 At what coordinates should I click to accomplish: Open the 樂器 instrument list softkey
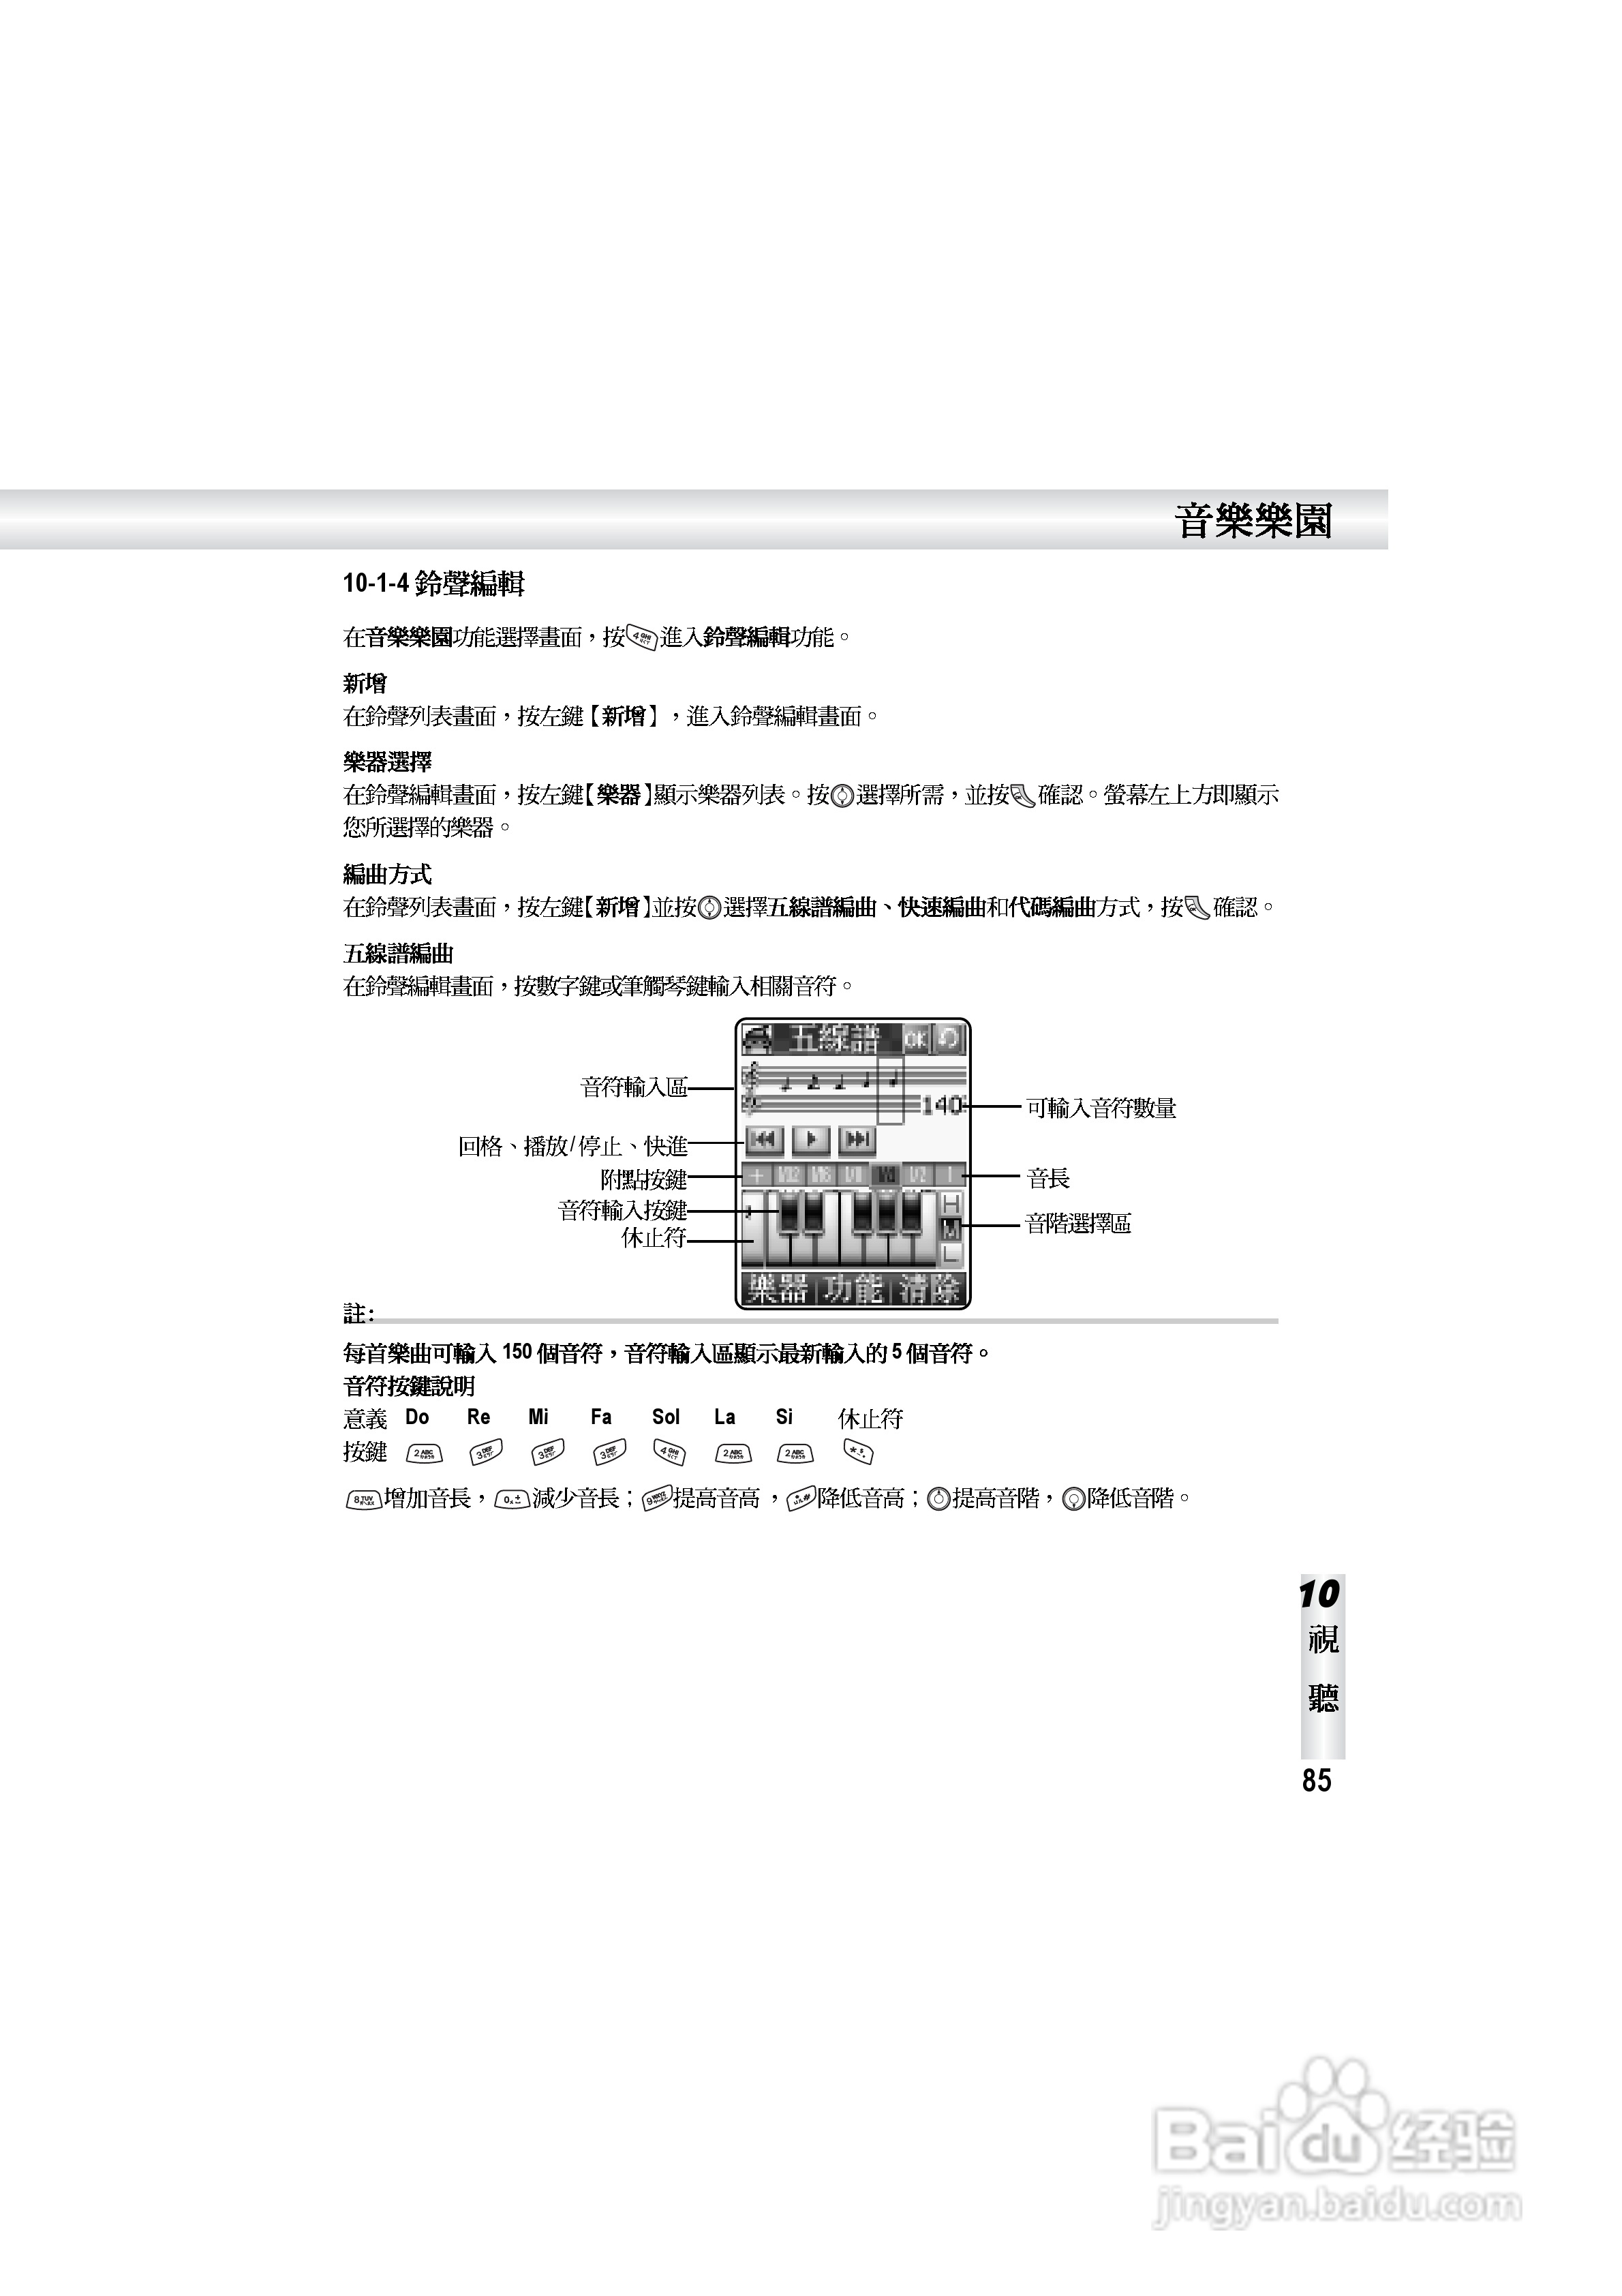pyautogui.click(x=777, y=1289)
